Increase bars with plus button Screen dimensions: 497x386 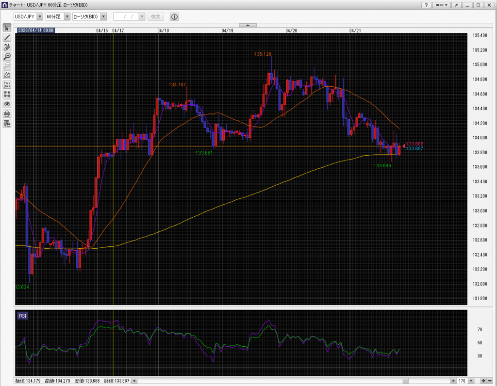[x=483, y=381]
